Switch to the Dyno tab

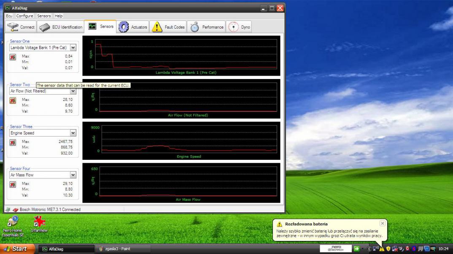239,27
